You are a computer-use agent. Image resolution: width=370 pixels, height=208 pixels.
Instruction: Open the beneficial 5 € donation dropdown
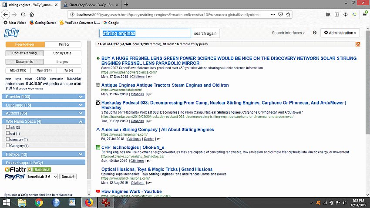point(42,177)
